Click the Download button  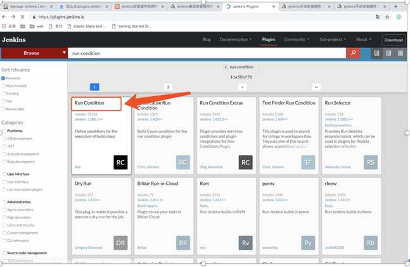pos(394,40)
